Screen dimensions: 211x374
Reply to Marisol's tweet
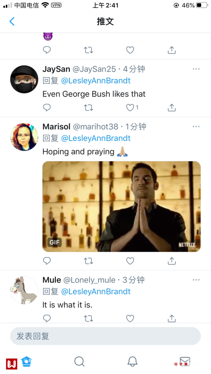point(47,261)
